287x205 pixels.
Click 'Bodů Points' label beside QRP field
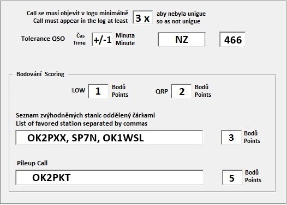(x=203, y=91)
